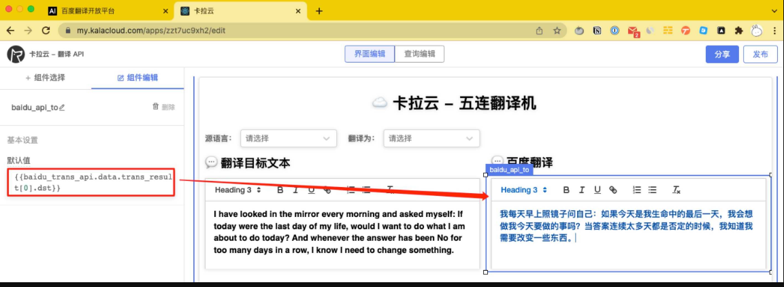The image size is (784, 287).
Task: Open the 翻译为 dropdown
Action: [431, 139]
